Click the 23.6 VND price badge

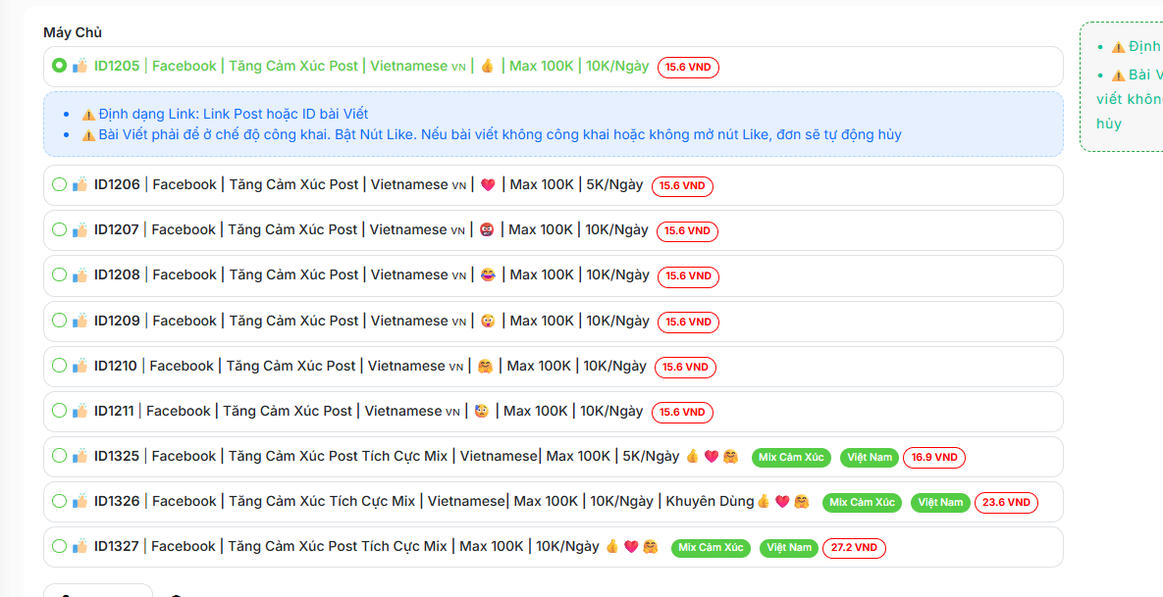[x=1006, y=503]
